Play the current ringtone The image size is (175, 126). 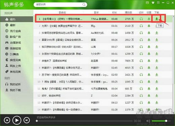click(x=17, y=120)
